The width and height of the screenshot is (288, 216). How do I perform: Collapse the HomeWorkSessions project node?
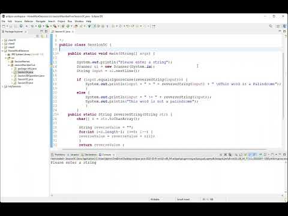2,51
